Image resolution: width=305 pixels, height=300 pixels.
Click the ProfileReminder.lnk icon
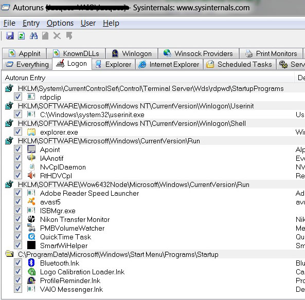(x=31, y=280)
